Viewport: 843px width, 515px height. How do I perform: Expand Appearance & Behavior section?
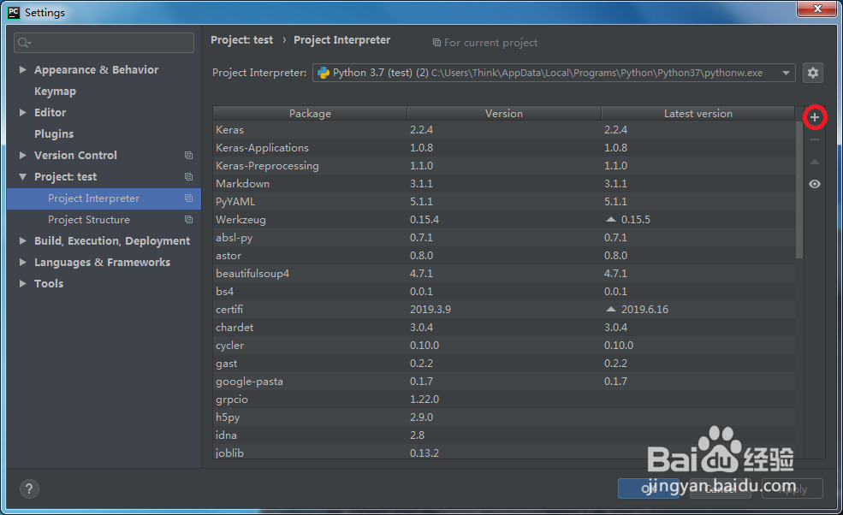pyautogui.click(x=22, y=69)
